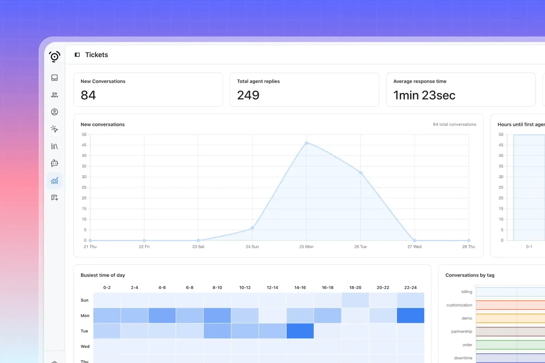Select Tuesday 8-10 heatmap cell
The image size is (545, 363).
pos(217,331)
